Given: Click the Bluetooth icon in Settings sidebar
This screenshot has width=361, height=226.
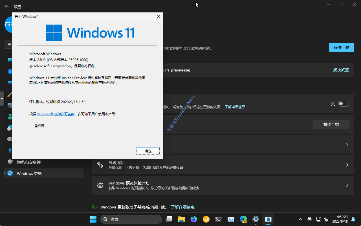Looking at the screenshot, I should pyautogui.click(x=10, y=71).
